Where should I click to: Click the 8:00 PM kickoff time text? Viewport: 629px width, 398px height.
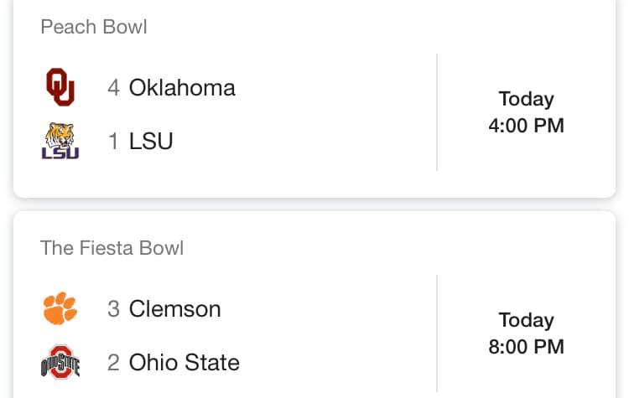526,347
